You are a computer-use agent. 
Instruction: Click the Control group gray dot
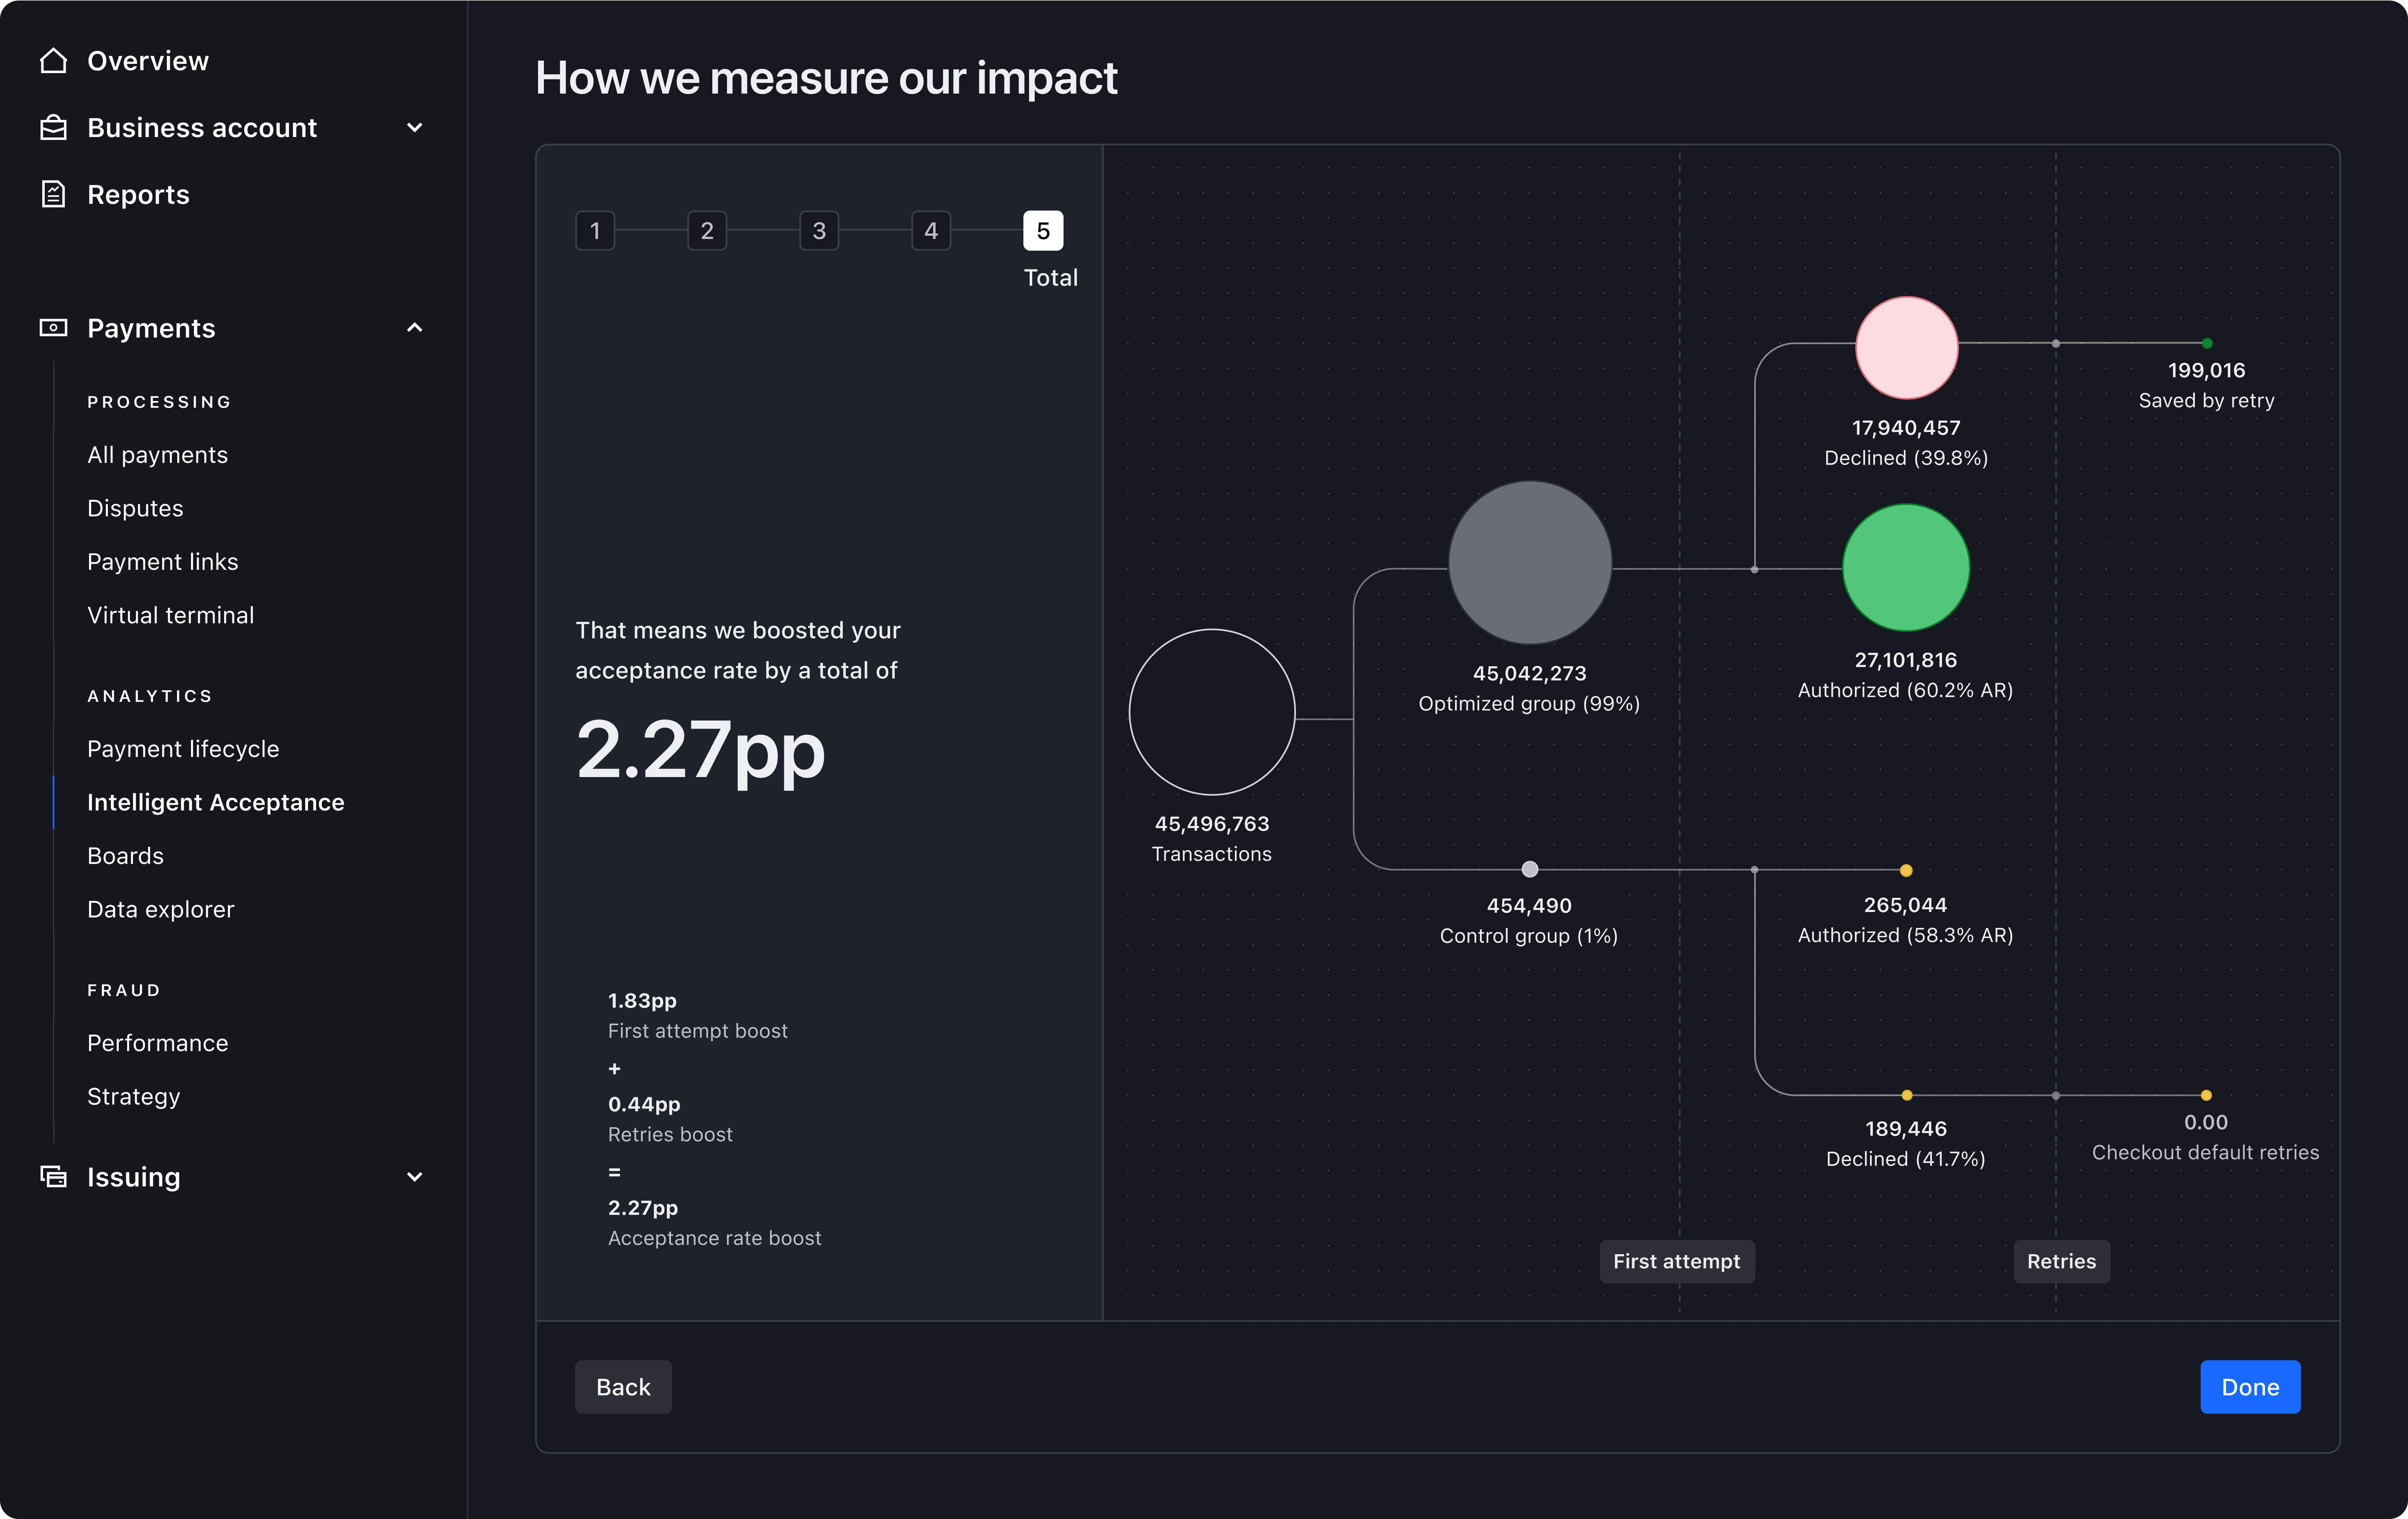pos(1530,869)
